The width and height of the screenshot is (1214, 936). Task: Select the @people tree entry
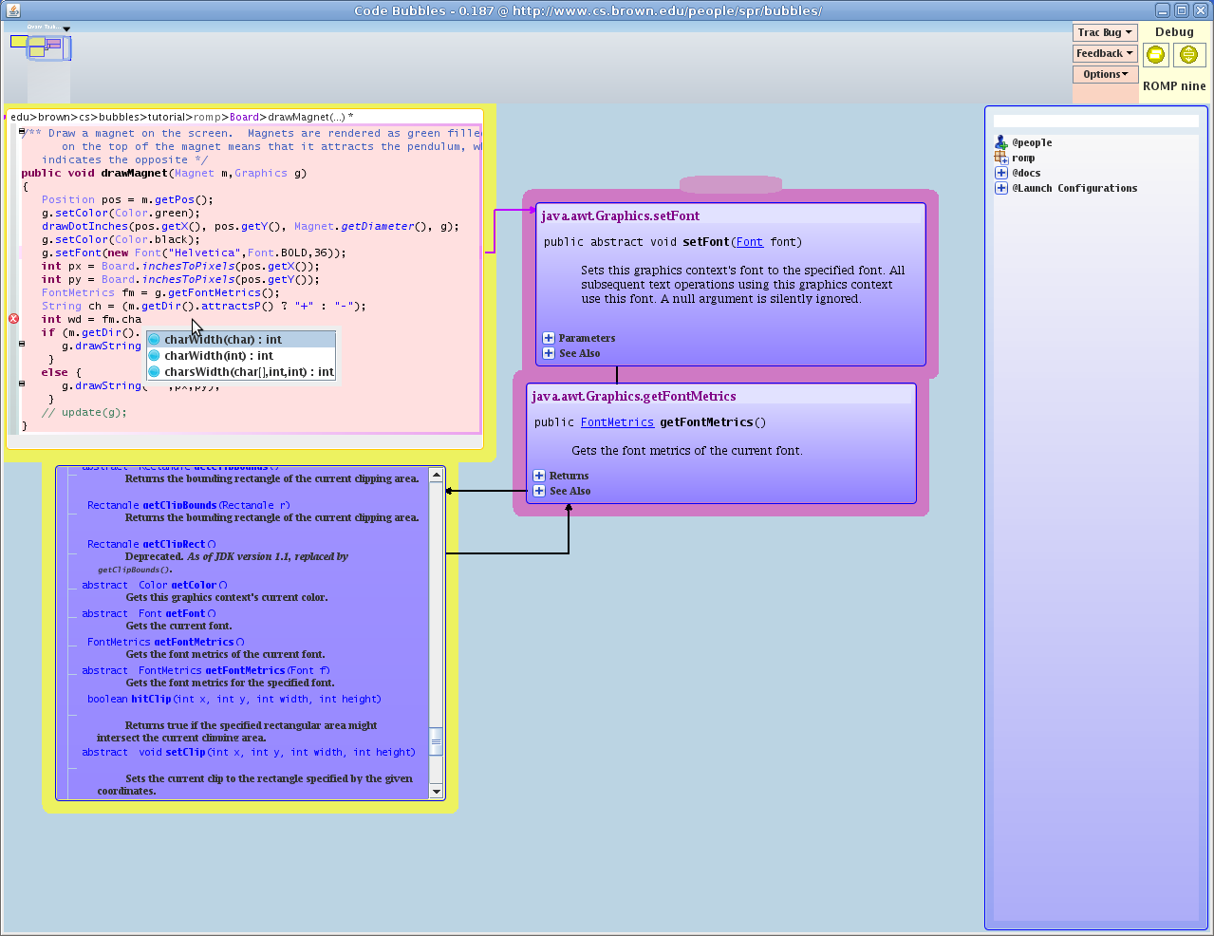(x=1032, y=142)
